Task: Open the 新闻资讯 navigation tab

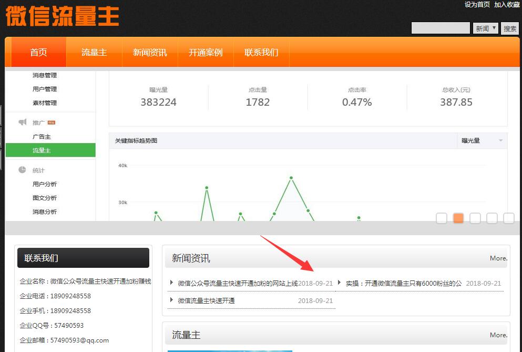Action: tap(150, 52)
